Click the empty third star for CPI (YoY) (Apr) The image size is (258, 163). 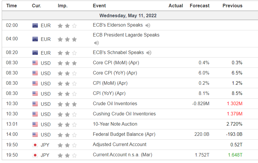coord(74,94)
